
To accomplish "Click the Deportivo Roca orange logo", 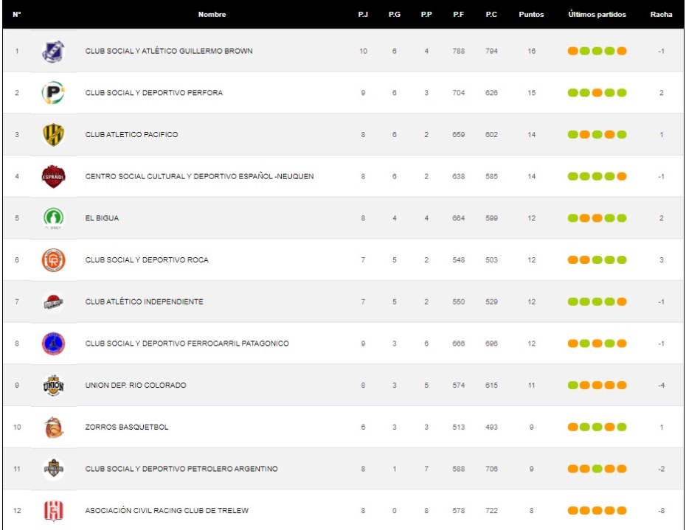I will [x=53, y=260].
